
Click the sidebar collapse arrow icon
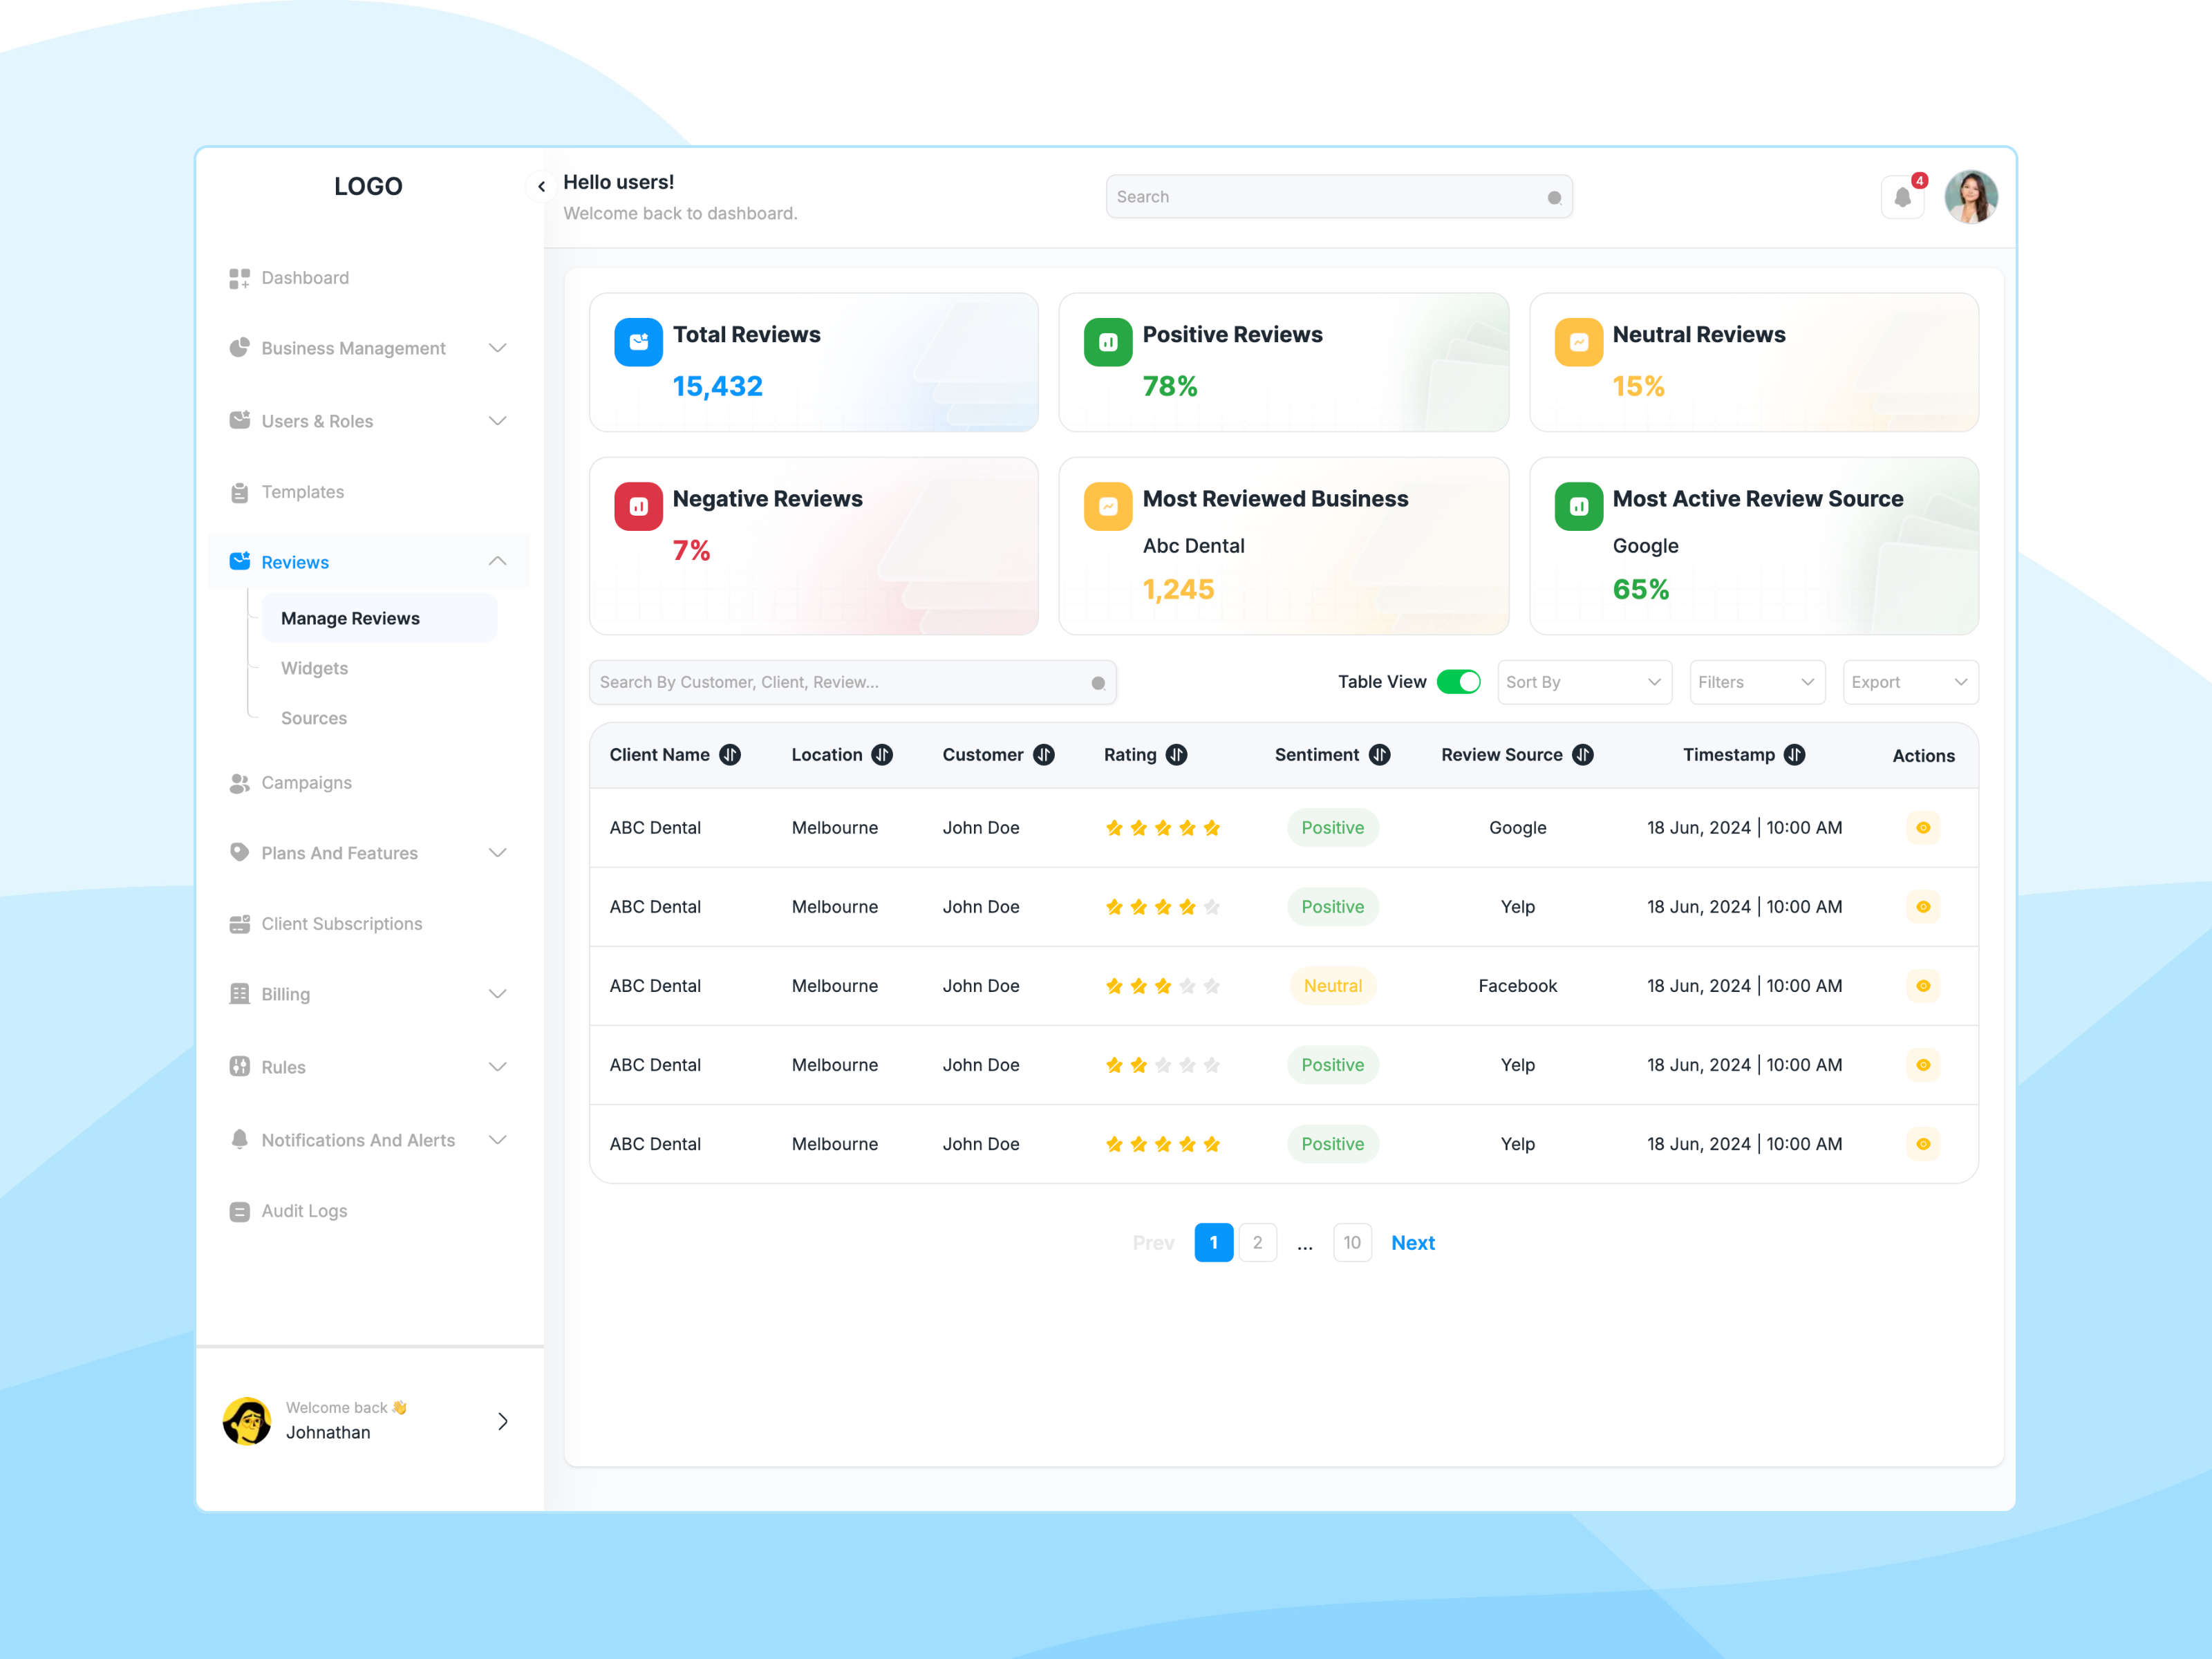point(541,186)
